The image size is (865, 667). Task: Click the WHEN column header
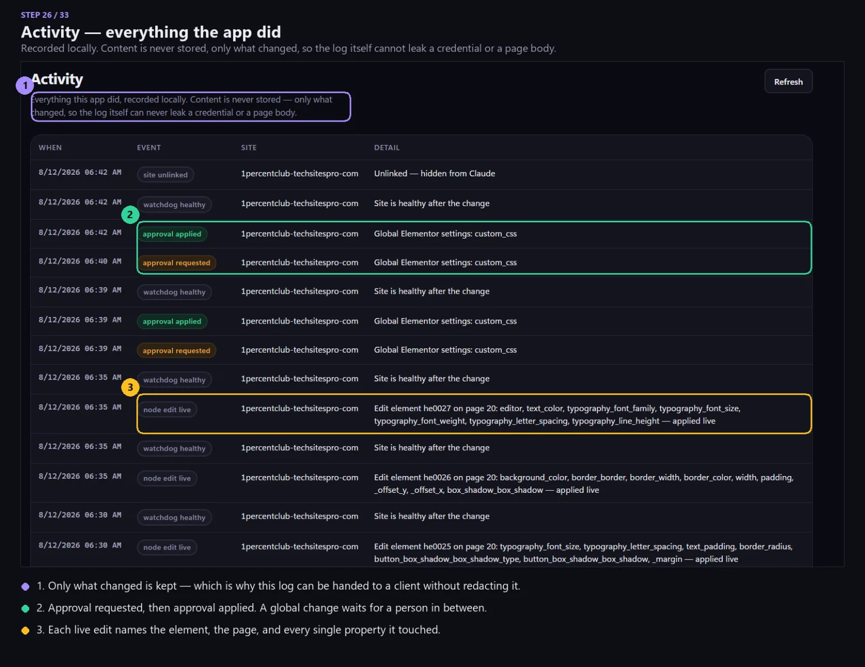click(50, 148)
